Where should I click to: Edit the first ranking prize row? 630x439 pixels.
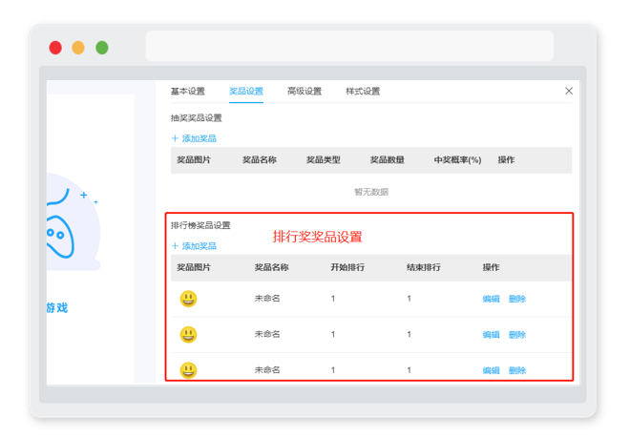tap(491, 299)
